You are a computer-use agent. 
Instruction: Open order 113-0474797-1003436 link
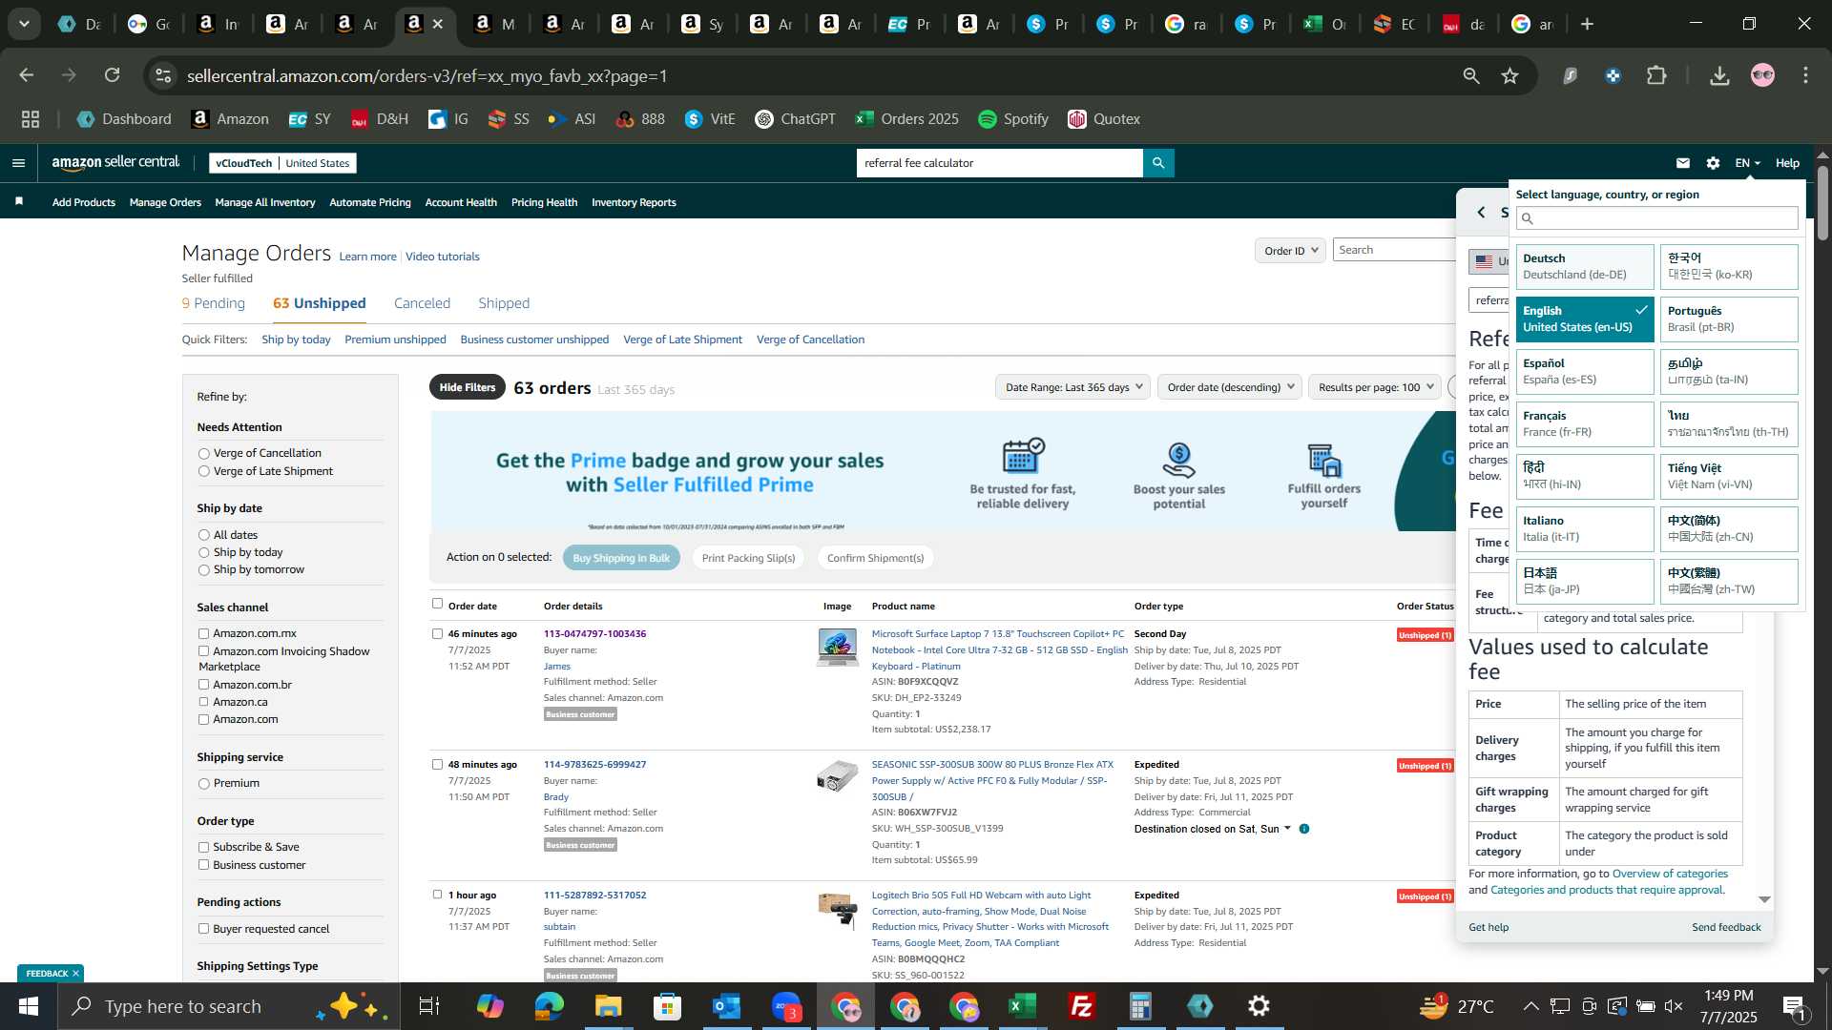tap(594, 634)
